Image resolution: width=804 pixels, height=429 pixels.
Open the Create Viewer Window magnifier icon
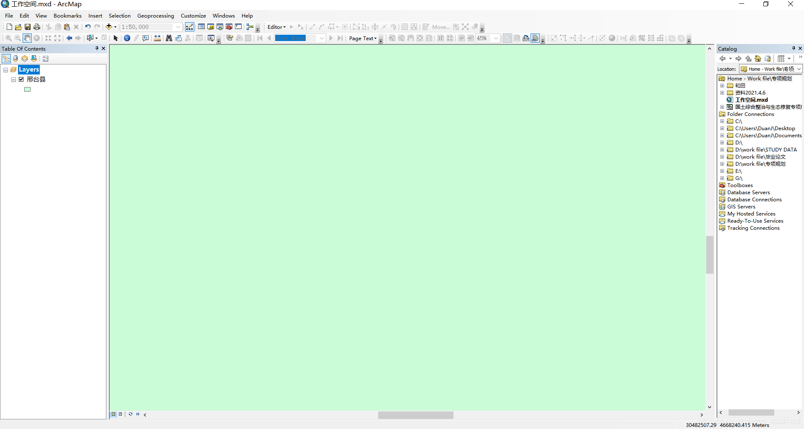tap(211, 38)
